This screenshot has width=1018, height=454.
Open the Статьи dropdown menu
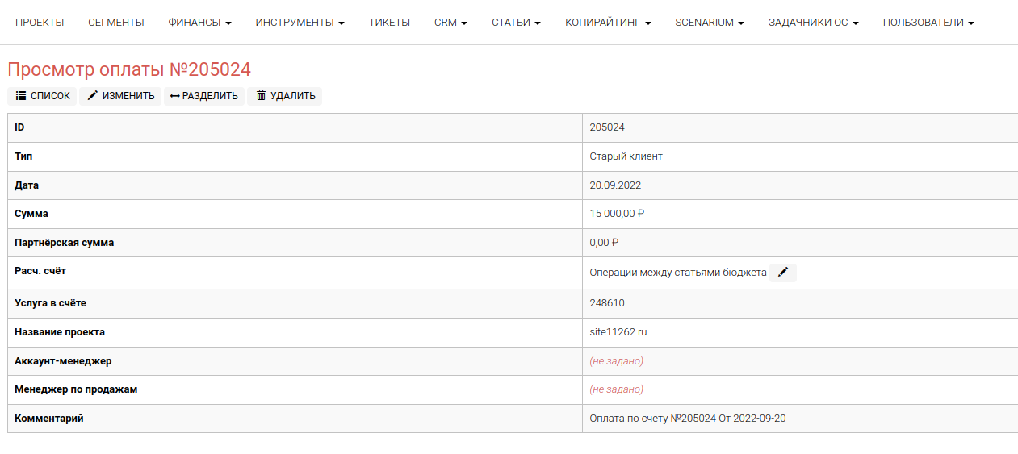click(x=516, y=23)
